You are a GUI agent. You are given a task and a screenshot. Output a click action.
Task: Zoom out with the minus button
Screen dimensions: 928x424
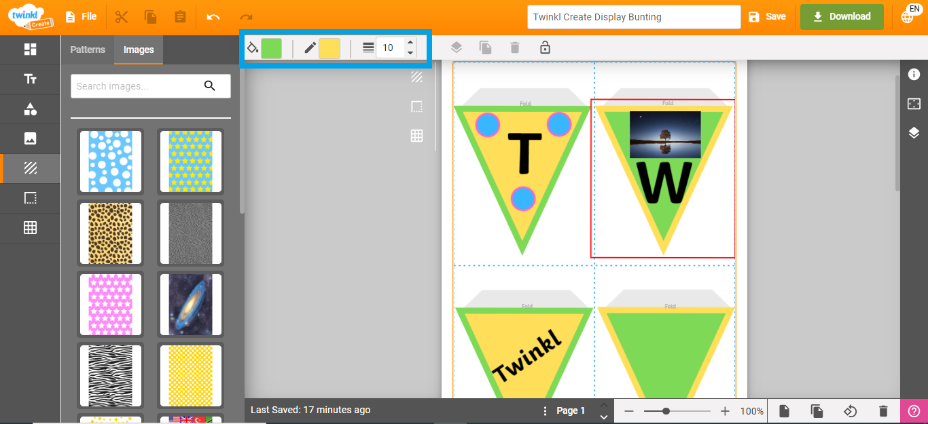point(629,411)
